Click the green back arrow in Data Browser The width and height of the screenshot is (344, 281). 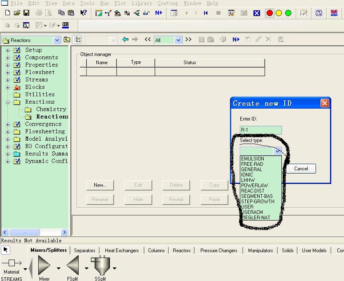coord(126,39)
